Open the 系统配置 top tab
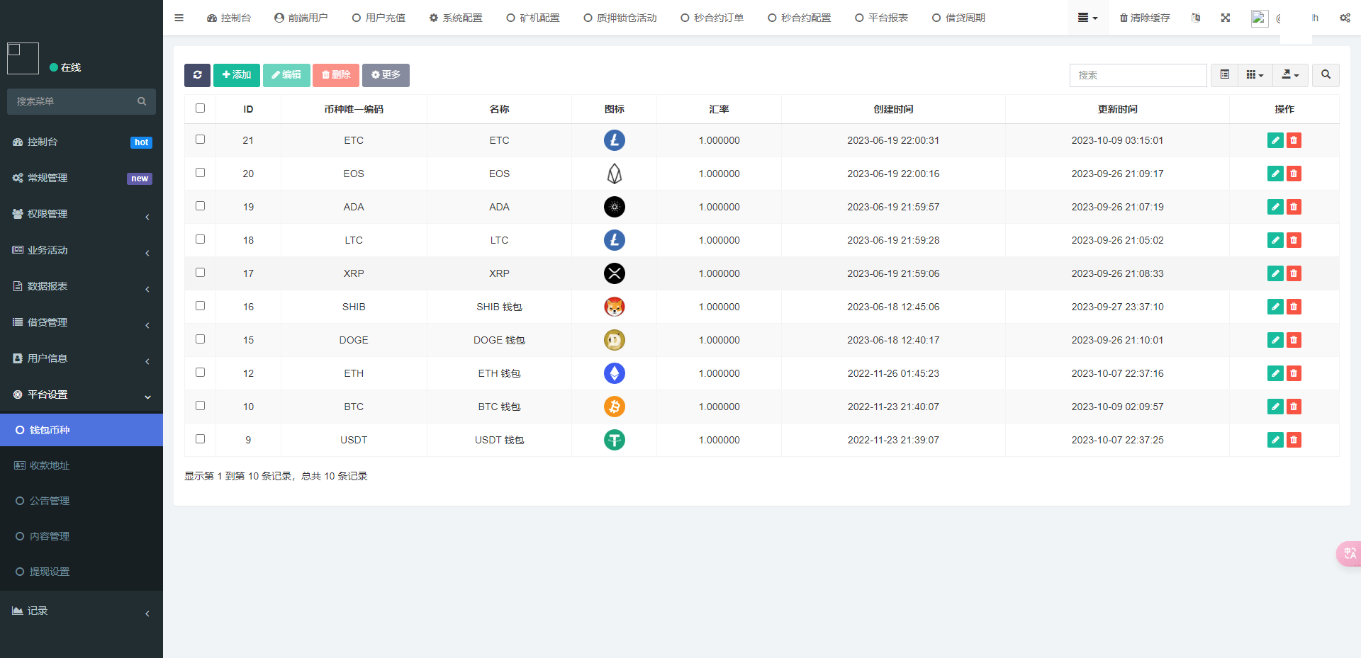1361x658 pixels. (x=456, y=18)
